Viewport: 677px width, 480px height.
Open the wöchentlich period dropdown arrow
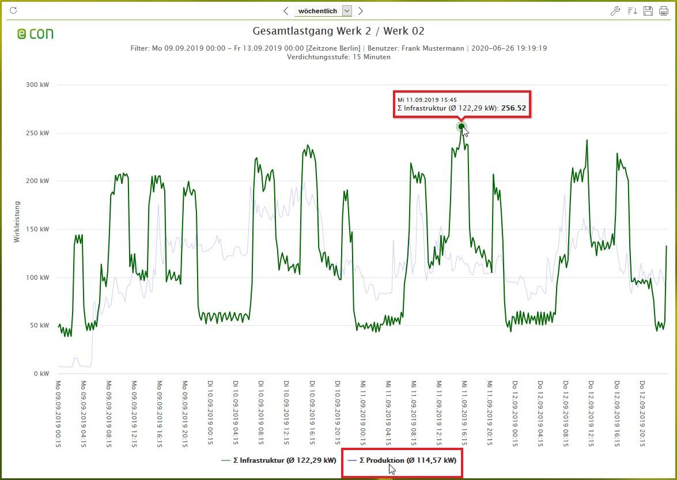tap(347, 11)
